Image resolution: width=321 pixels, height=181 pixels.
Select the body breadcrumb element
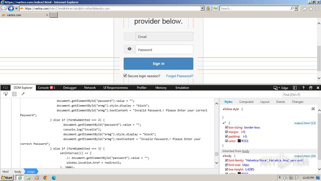(18, 172)
